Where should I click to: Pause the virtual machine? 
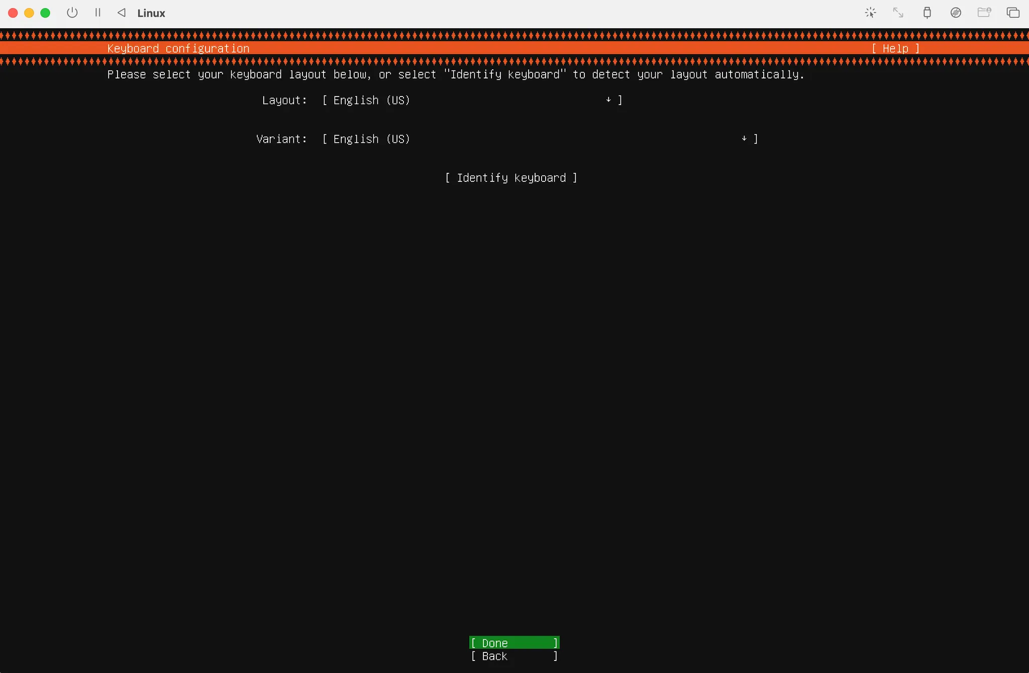(97, 13)
